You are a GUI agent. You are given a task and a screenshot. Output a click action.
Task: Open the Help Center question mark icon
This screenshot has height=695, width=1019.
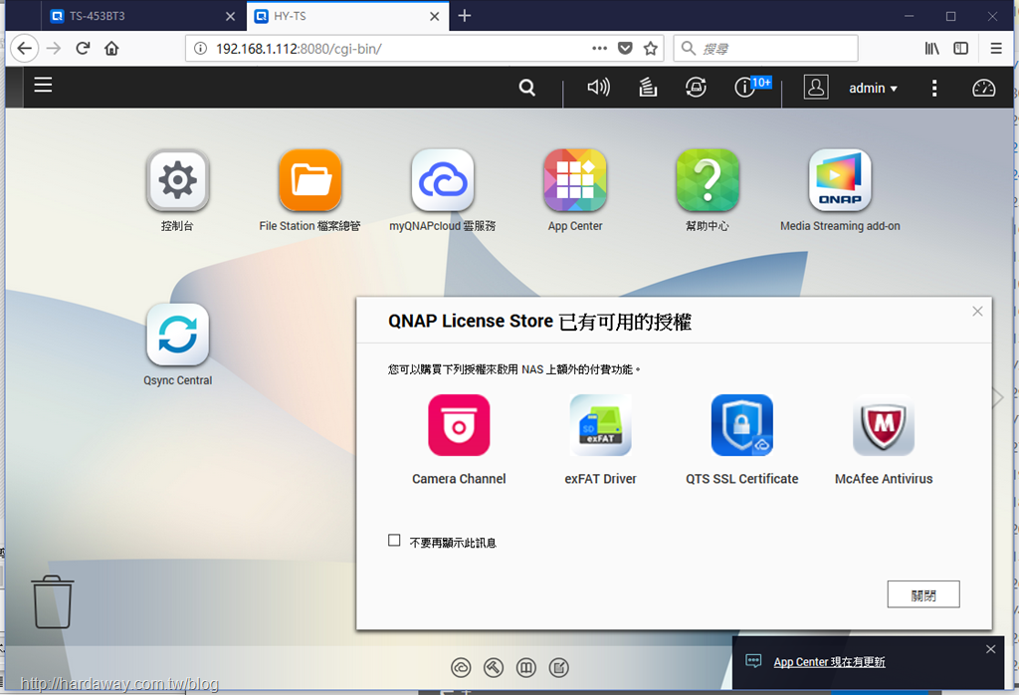click(x=708, y=181)
